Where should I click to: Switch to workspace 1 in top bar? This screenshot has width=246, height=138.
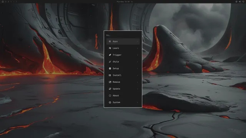tap(6, 2)
